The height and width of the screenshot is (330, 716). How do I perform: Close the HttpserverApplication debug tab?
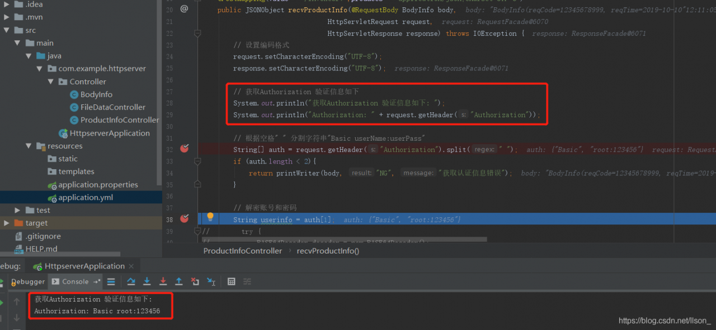pos(132,266)
